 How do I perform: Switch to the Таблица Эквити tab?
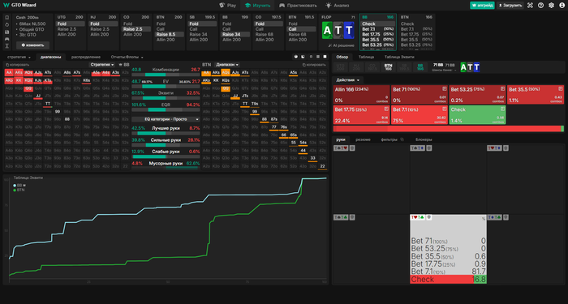[399, 57]
